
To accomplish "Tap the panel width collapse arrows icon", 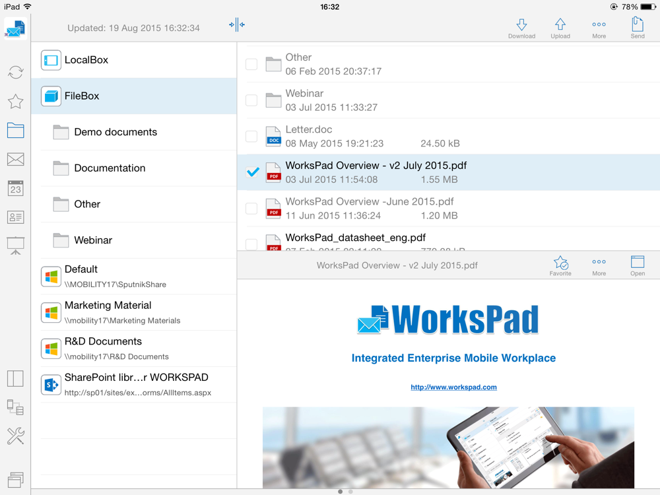I will coord(237,24).
